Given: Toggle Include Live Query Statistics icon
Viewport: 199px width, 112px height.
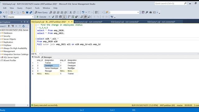Looking at the screenshot, I should [73, 17].
